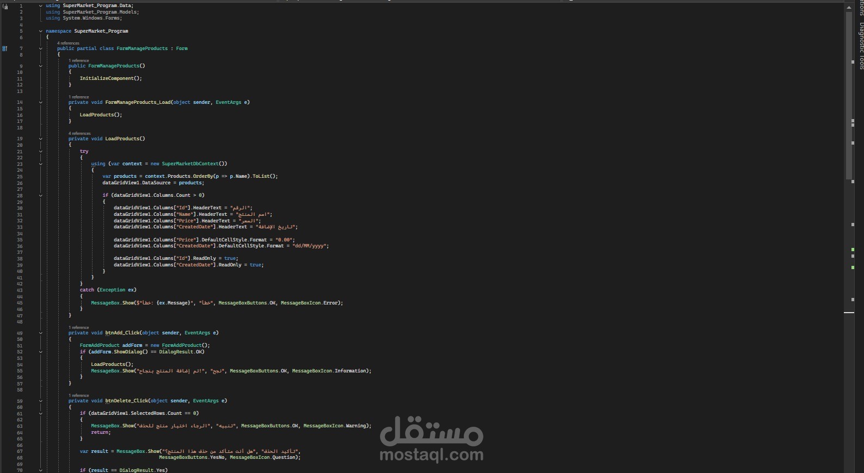Open the Diagnostic Tools side tab
The width and height of the screenshot is (864, 473).
pyautogui.click(x=861, y=46)
